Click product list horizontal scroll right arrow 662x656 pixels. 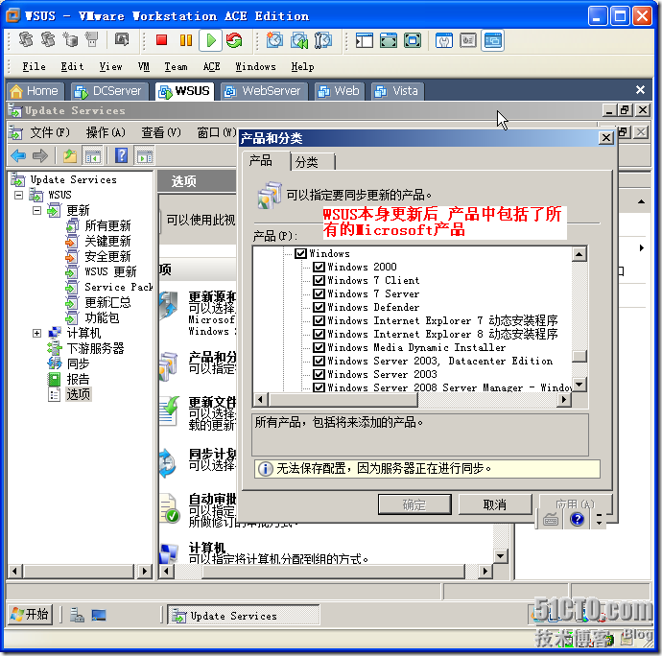tap(563, 399)
